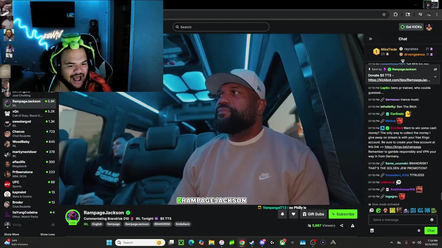Open the Chrome tab search icon
This screenshot has width=442, height=248.
click(x=408, y=14)
